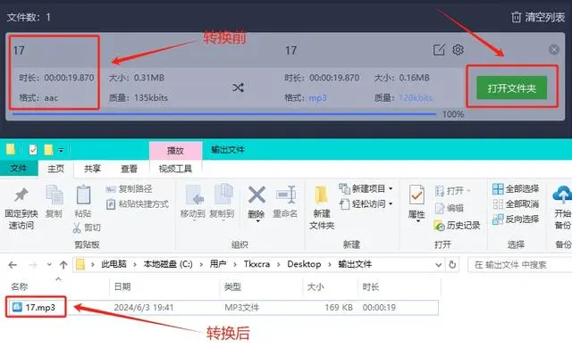Clear the file list via 清空列表

[538, 17]
